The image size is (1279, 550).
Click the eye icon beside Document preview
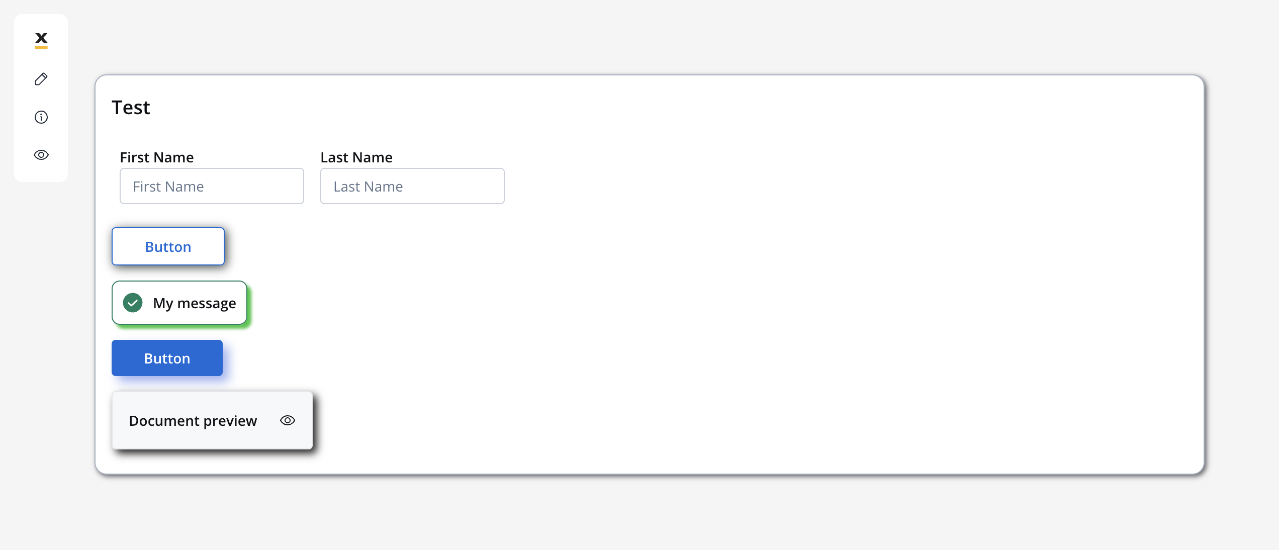[x=288, y=420]
